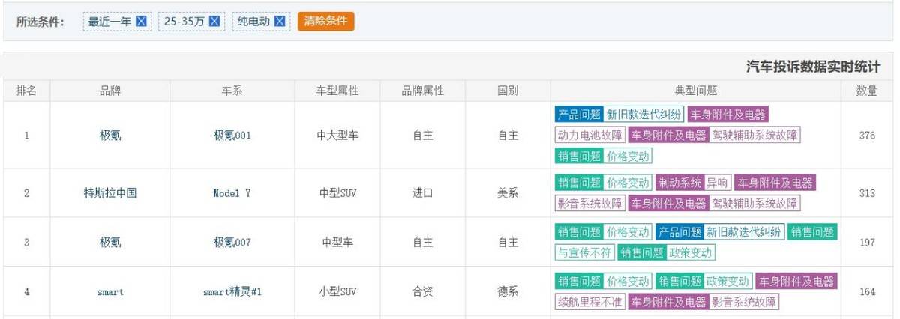Click the complaint count 376
The height and width of the screenshot is (319, 900).
867,136
